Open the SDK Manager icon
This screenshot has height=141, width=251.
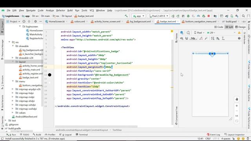(237, 16)
